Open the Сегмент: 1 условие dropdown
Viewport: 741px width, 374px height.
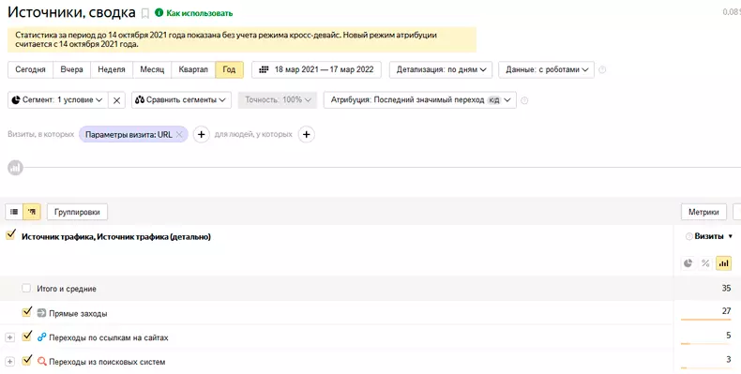(x=57, y=100)
